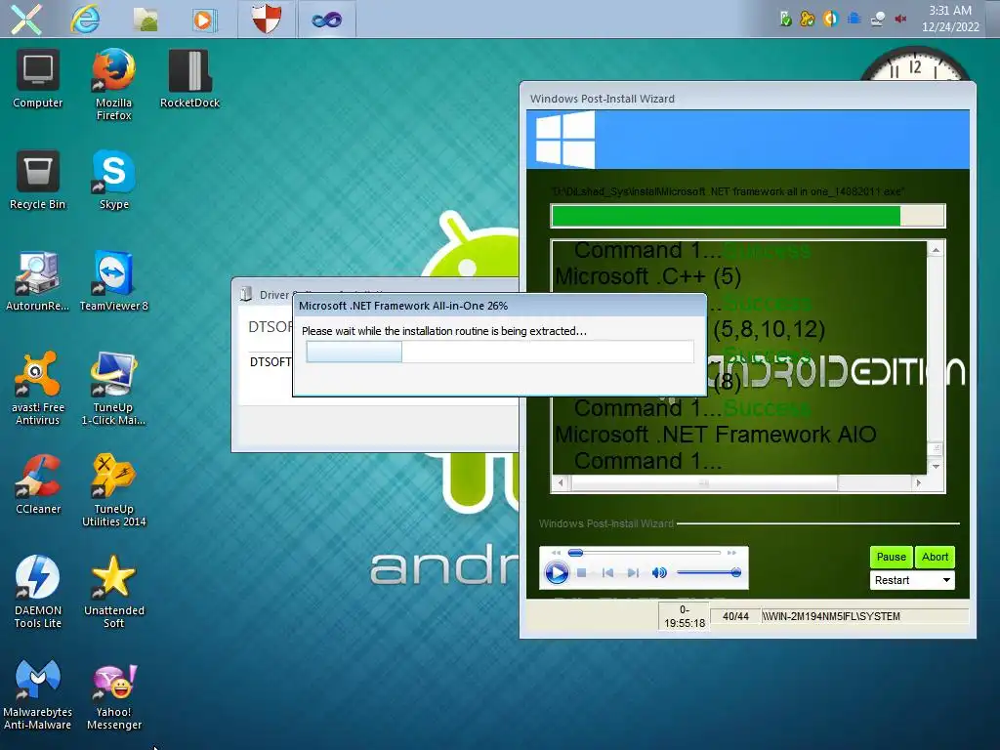Image resolution: width=1000 pixels, height=750 pixels.
Task: Open the orange-blue circular tray icon
Action: point(831,19)
